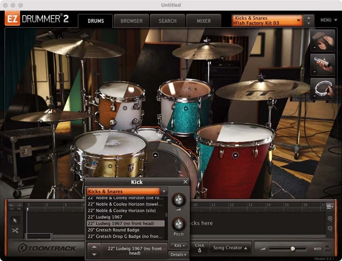
Task: Step to the previous kick drum
Action: [x=94, y=247]
